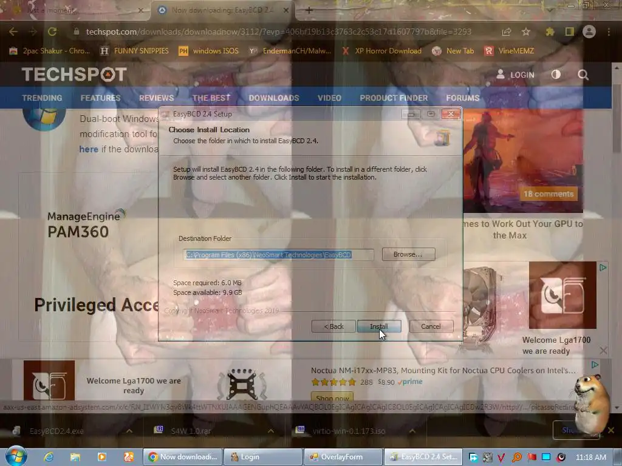
Task: Open the FORUMS menu item
Action: tap(462, 98)
